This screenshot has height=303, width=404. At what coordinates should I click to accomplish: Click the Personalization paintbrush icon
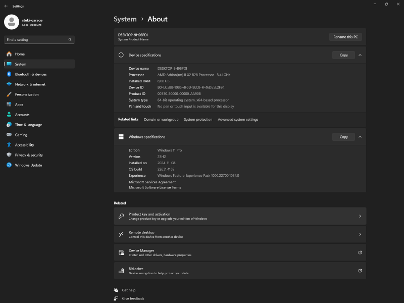(9, 94)
